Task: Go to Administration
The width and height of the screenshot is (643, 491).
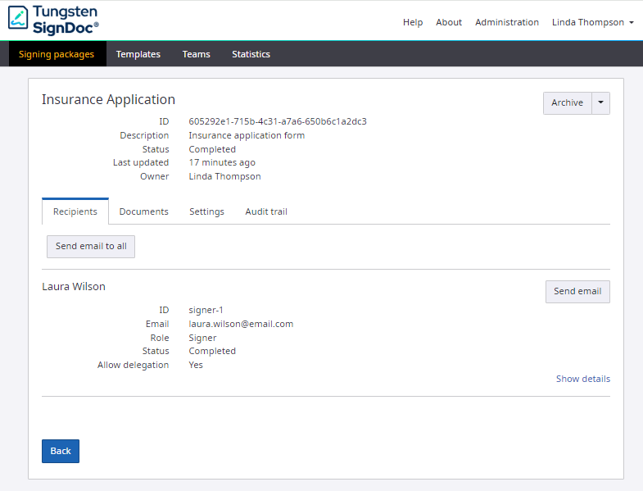Action: [507, 22]
